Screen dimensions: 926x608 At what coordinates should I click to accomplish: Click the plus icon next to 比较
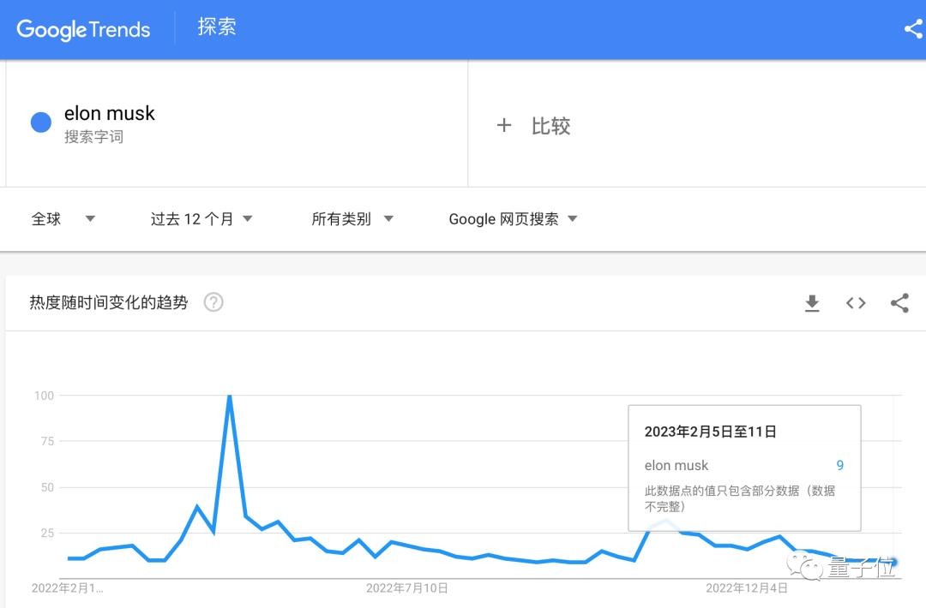[504, 125]
